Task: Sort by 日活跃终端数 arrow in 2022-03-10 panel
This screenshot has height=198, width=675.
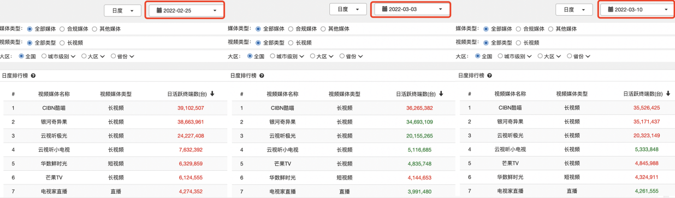Action: pyautogui.click(x=668, y=94)
